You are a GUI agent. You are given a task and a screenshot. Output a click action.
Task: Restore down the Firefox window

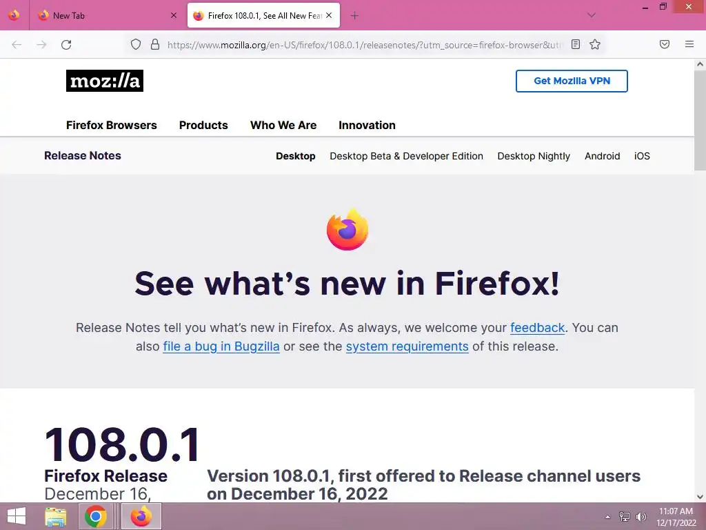(x=663, y=7)
